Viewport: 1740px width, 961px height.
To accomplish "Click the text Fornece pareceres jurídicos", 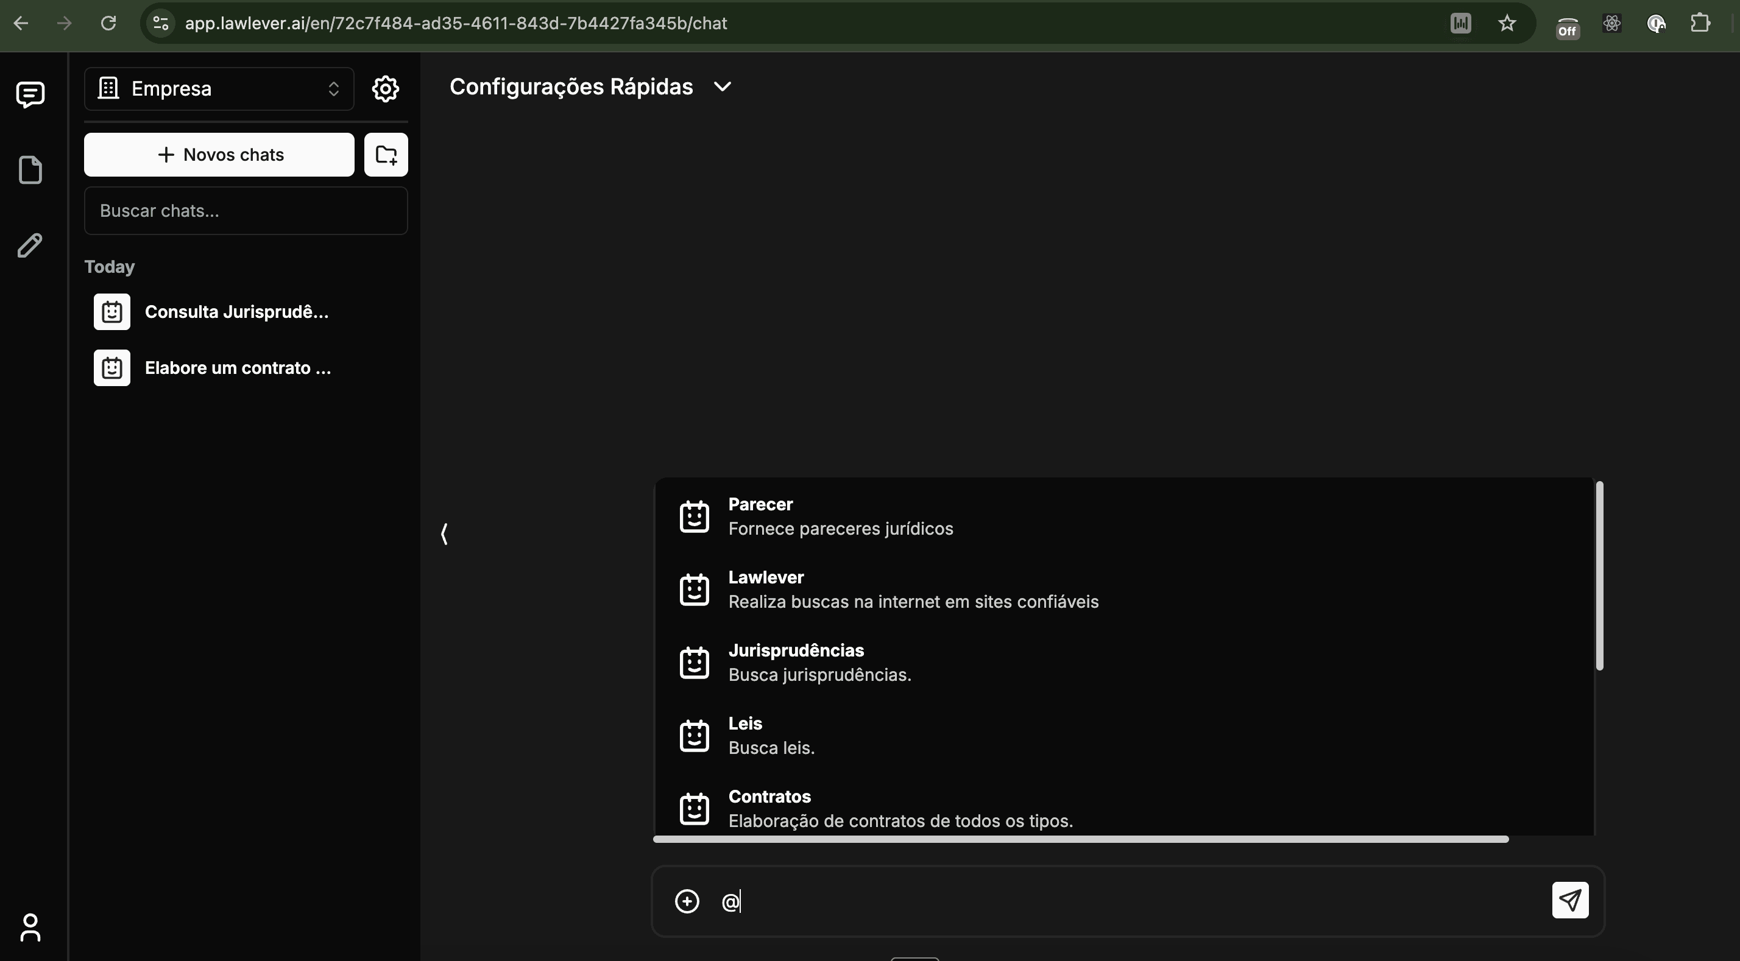I will click(840, 529).
